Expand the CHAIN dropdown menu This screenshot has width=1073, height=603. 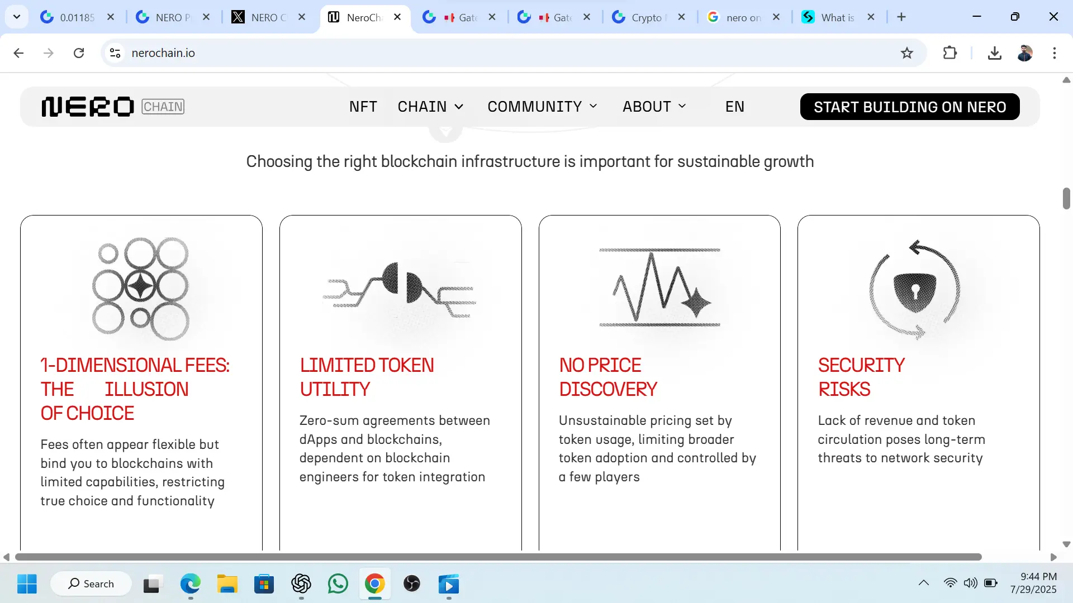click(430, 107)
